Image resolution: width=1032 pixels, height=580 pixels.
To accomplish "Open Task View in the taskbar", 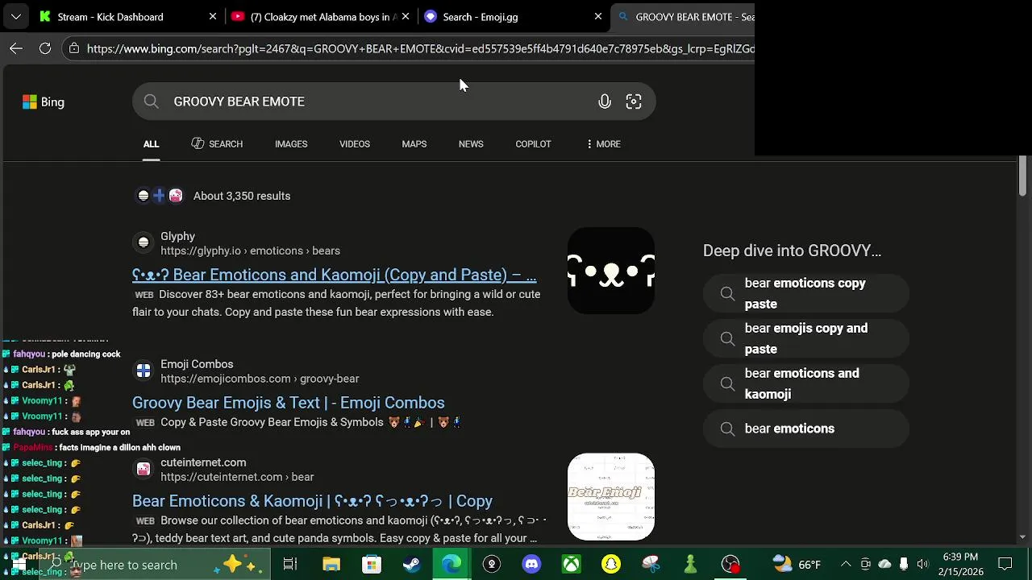I will [290, 565].
